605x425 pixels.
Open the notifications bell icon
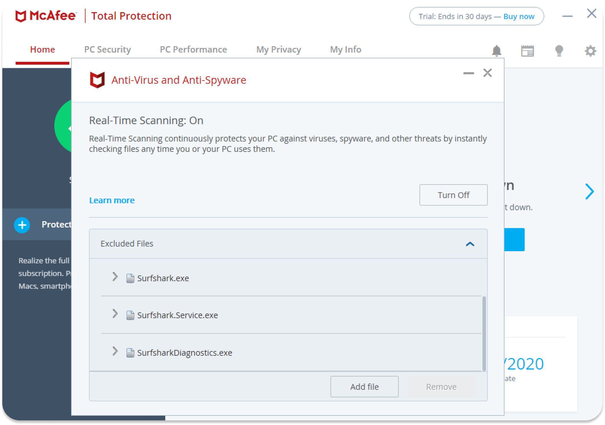pyautogui.click(x=496, y=51)
